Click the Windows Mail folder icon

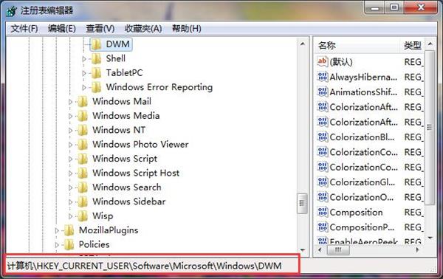[x=83, y=102]
